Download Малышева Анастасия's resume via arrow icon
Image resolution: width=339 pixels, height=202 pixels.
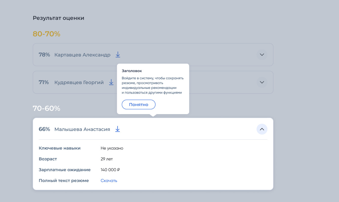[x=118, y=129]
